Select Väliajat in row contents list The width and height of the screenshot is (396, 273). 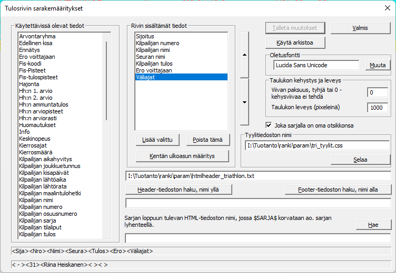pyautogui.click(x=181, y=77)
